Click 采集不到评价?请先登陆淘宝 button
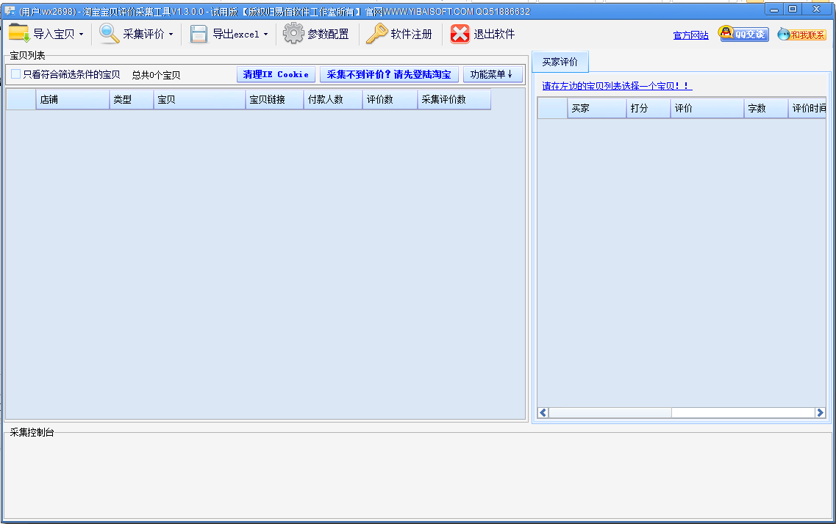This screenshot has height=524, width=836. (389, 74)
